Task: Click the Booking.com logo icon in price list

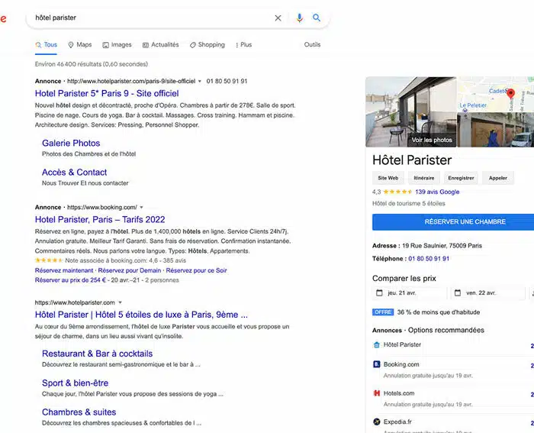Action: [x=376, y=365]
